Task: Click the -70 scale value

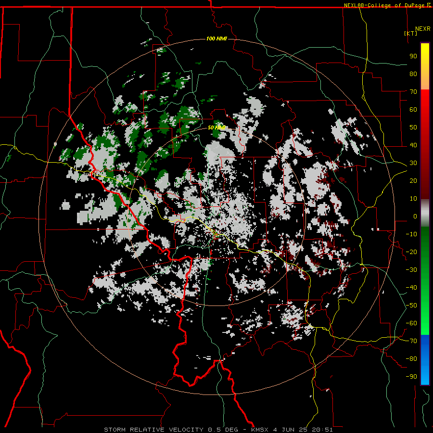Action: click(411, 341)
